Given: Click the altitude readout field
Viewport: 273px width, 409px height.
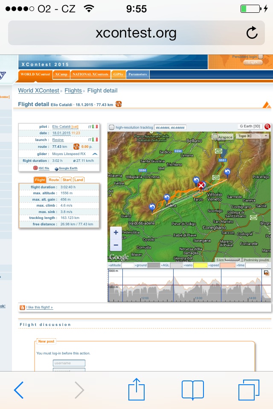Looking at the screenshot, I should pyautogui.click(x=128, y=265).
